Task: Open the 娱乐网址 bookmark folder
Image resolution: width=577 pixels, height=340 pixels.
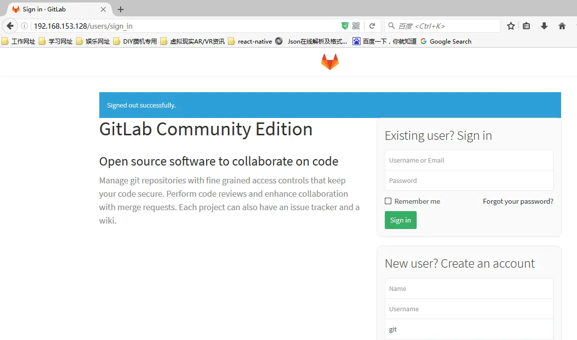Action: (x=93, y=42)
